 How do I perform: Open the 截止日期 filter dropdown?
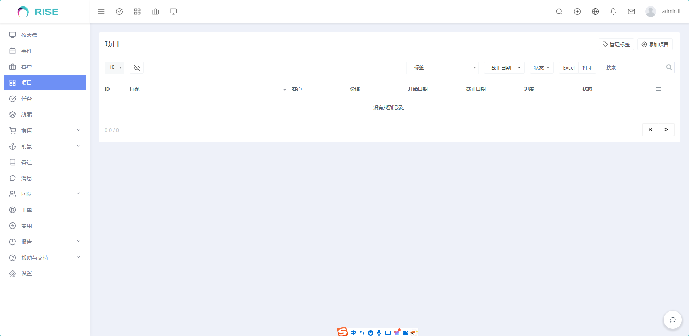(504, 68)
